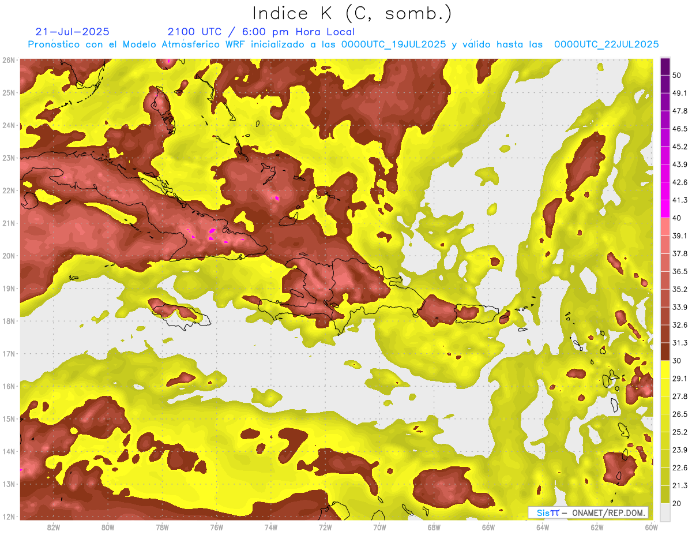Image resolution: width=692 pixels, height=535 pixels.
Task: Click the colorbar value 30
Action: [676, 361]
